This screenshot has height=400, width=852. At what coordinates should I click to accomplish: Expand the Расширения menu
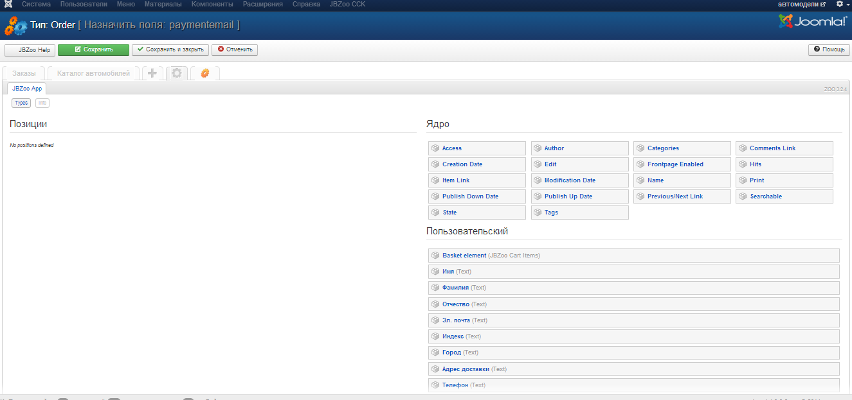(262, 4)
